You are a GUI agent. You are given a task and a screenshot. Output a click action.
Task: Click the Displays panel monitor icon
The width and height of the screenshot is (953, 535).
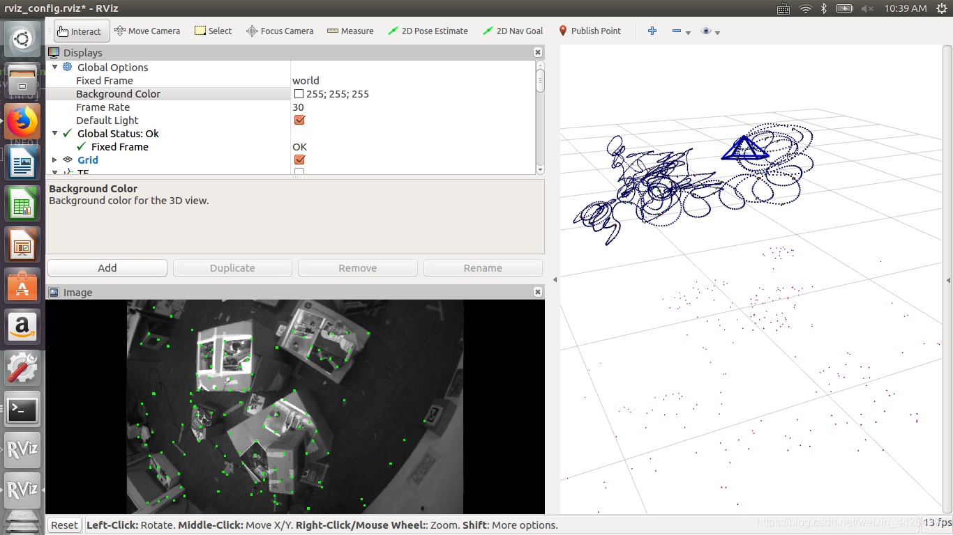coord(54,52)
